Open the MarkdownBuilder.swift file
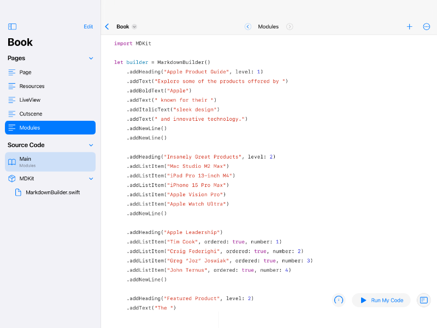The height and width of the screenshot is (328, 437). pyautogui.click(x=52, y=192)
